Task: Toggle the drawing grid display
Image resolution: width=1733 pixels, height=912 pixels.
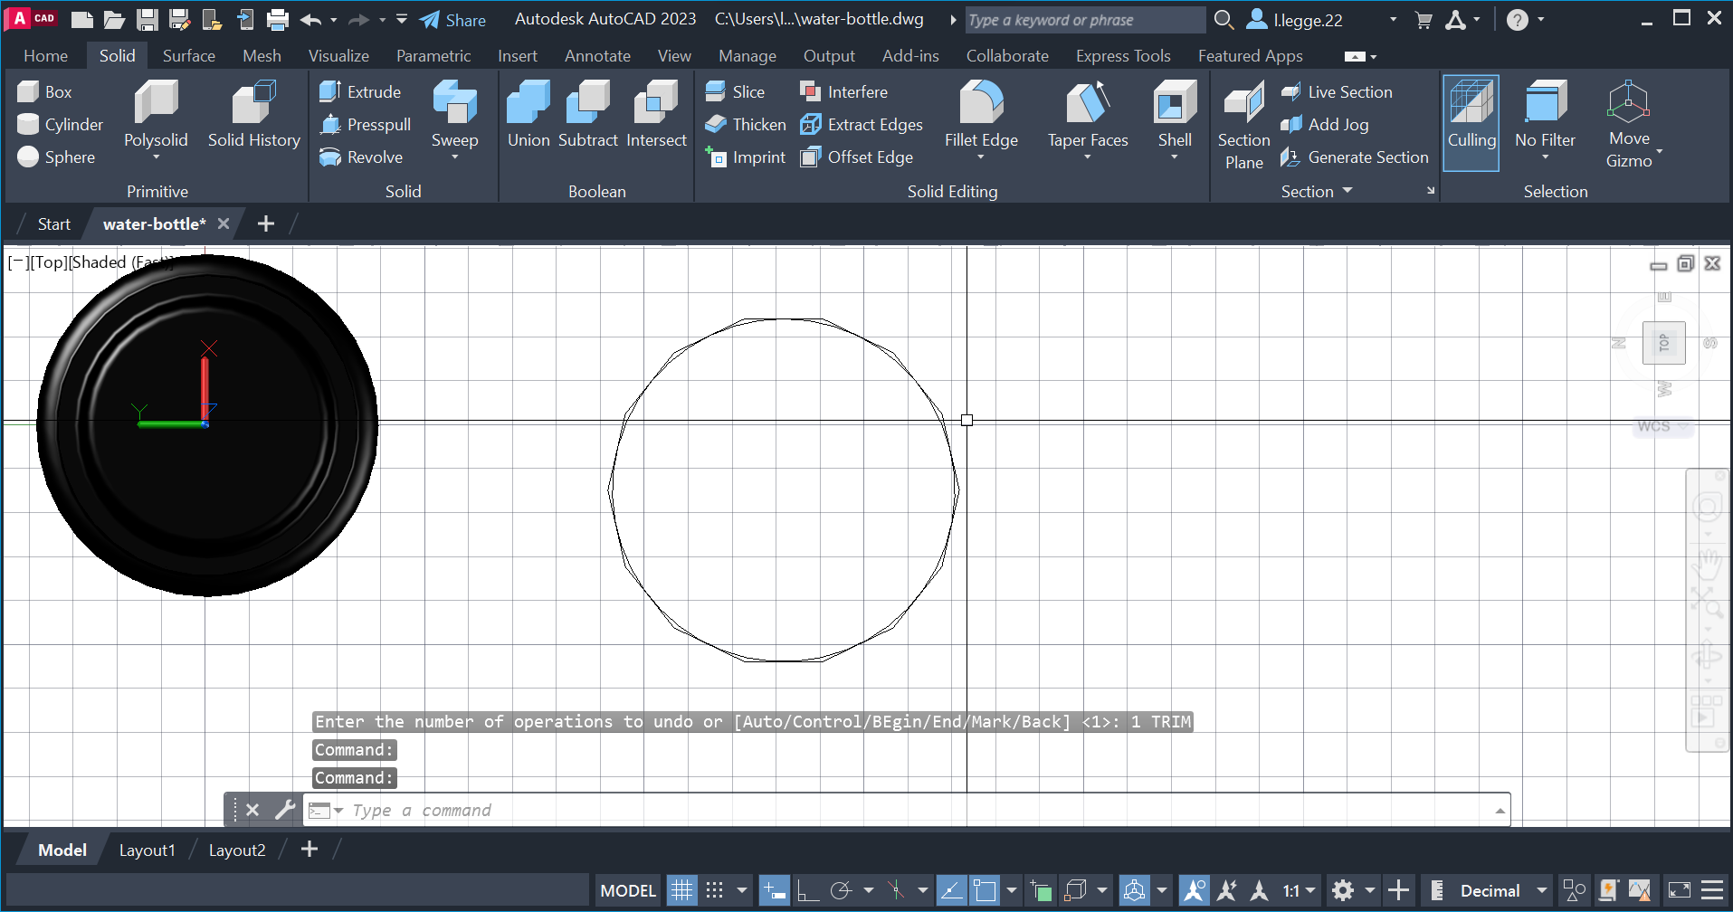Action: pyautogui.click(x=681, y=890)
